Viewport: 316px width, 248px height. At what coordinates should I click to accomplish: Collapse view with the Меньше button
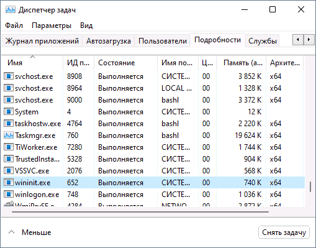pyautogui.click(x=30, y=232)
